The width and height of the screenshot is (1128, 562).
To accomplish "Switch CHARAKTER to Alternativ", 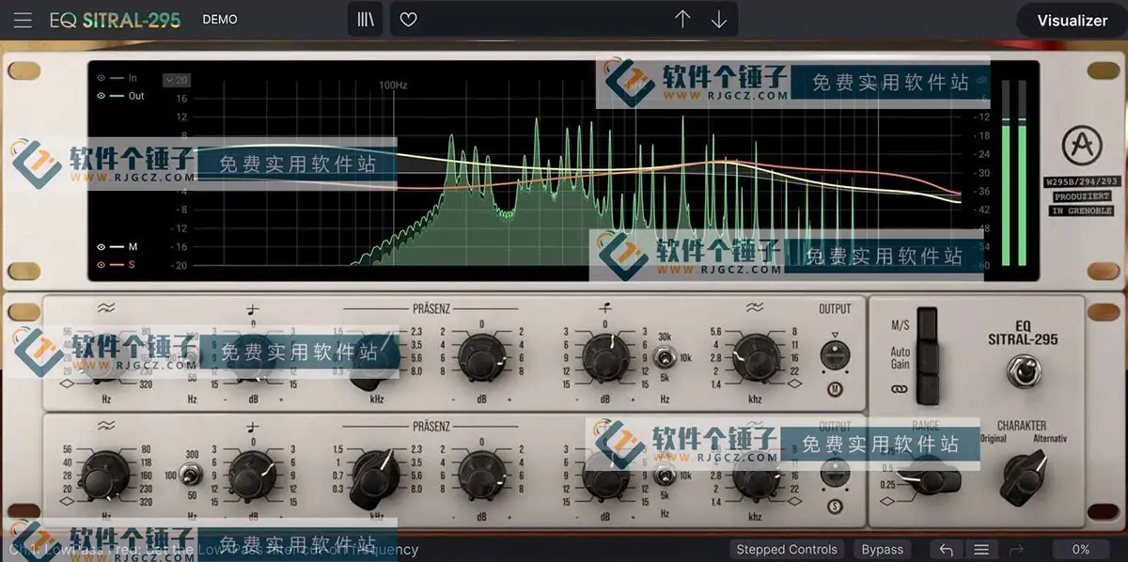I will click(1050, 438).
